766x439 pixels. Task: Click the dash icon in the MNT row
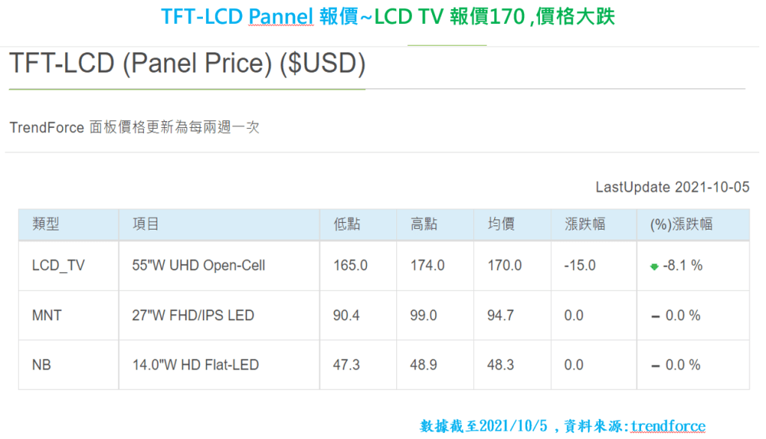[655, 316]
